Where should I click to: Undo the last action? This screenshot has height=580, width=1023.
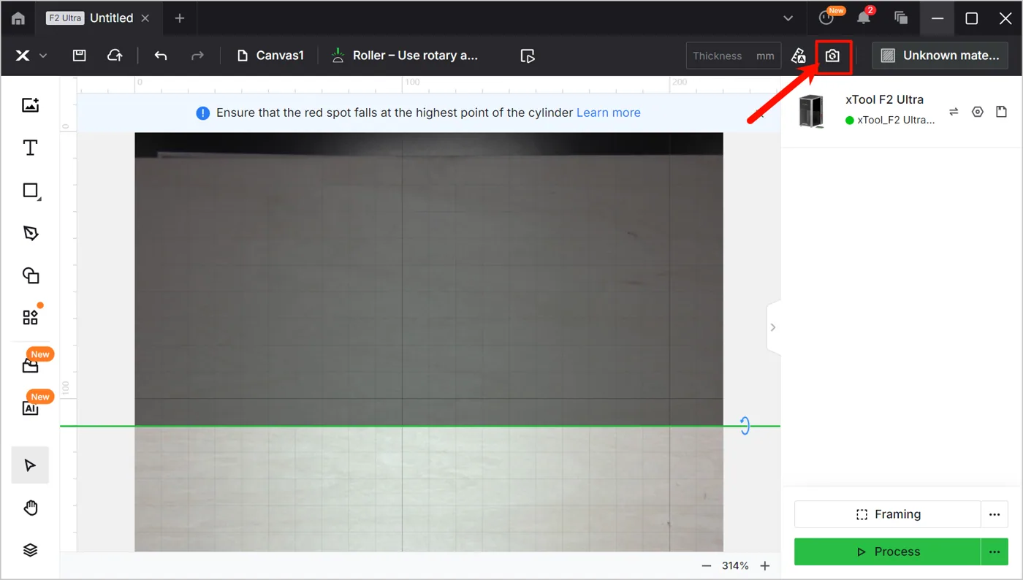pyautogui.click(x=161, y=56)
